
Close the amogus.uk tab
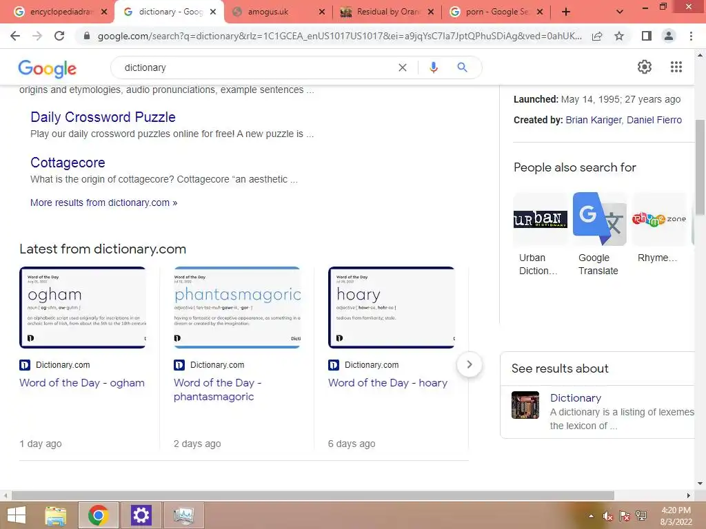pyautogui.click(x=321, y=12)
